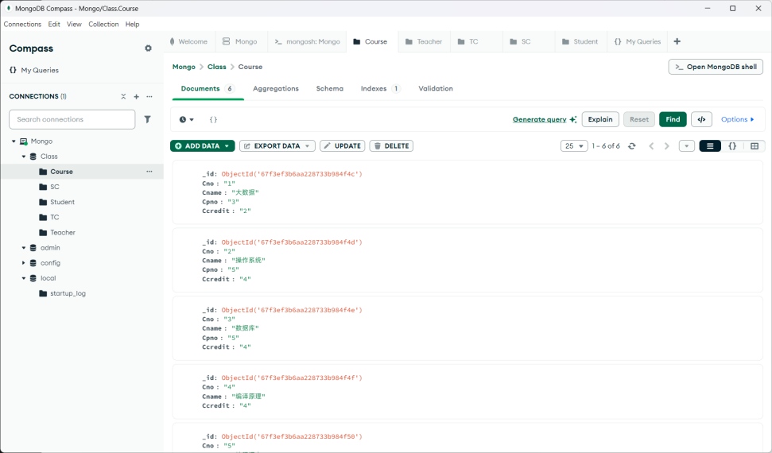
Task: Collapse the Class database node
Action: tap(24, 157)
